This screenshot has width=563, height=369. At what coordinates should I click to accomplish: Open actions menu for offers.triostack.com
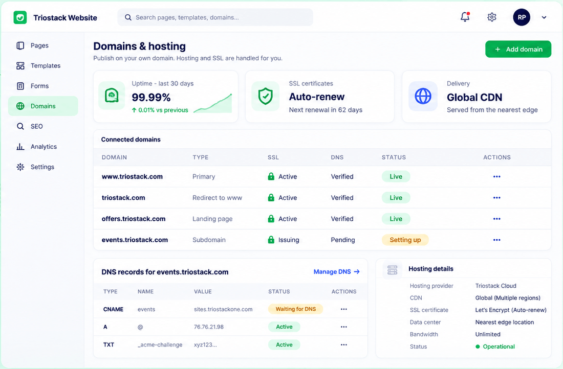(x=496, y=219)
